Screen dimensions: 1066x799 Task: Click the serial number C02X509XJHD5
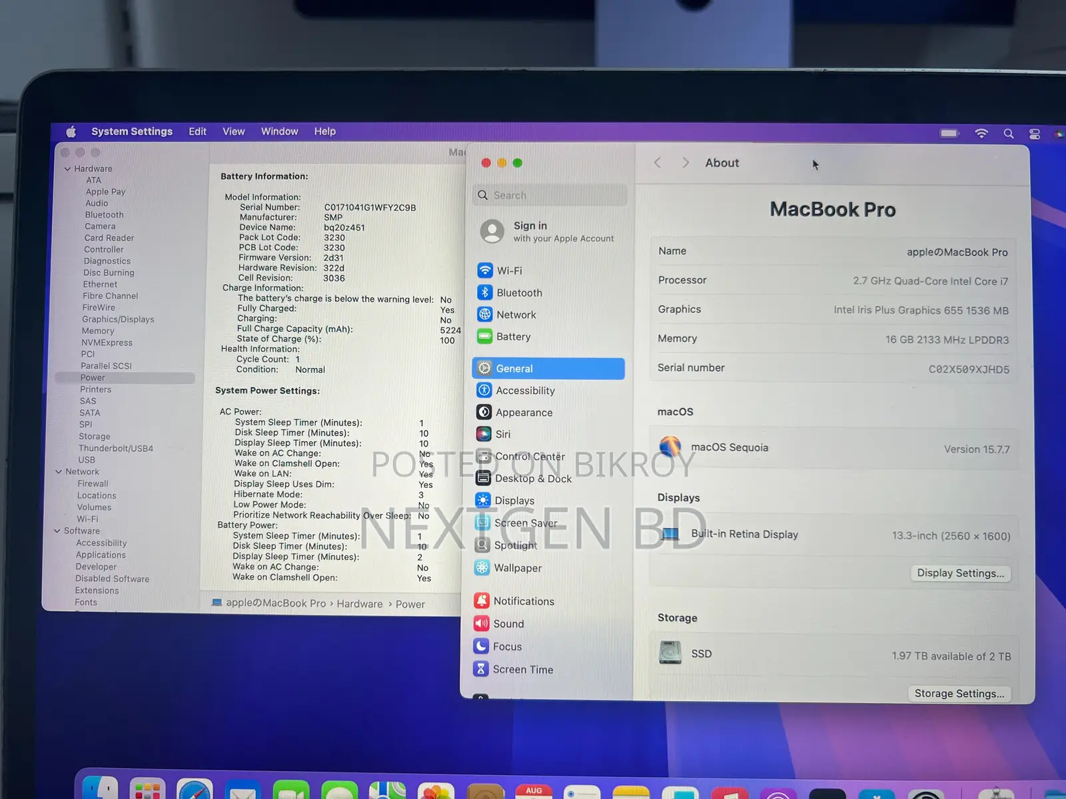[x=969, y=369]
